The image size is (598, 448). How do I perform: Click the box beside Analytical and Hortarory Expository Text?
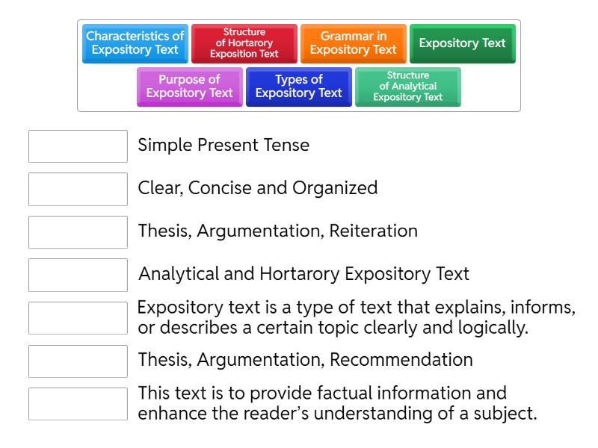pyautogui.click(x=78, y=275)
